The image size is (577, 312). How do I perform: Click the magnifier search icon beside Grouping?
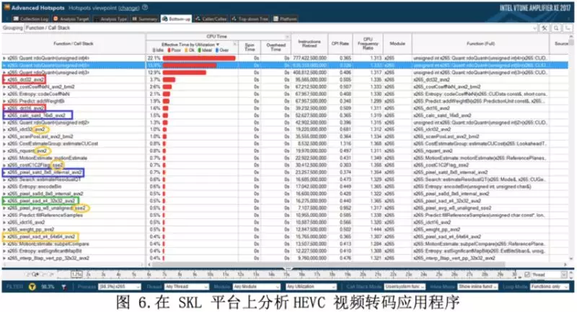(x=556, y=28)
